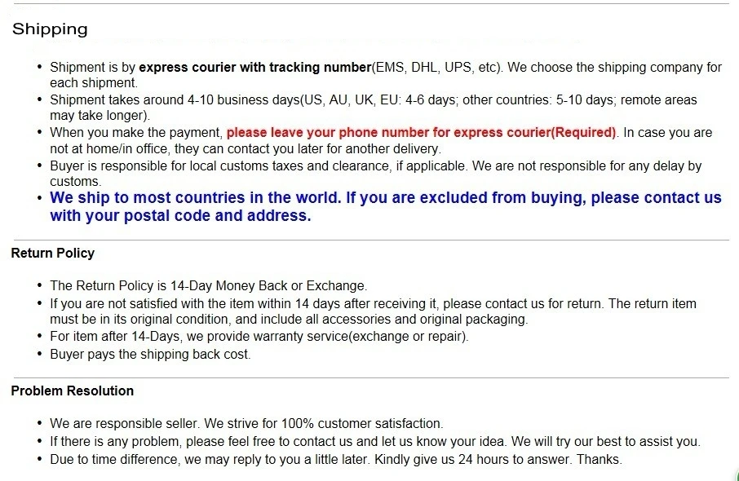
Task: Click the '(EMS, DHL, UPS, etc)' text
Action: click(x=437, y=68)
